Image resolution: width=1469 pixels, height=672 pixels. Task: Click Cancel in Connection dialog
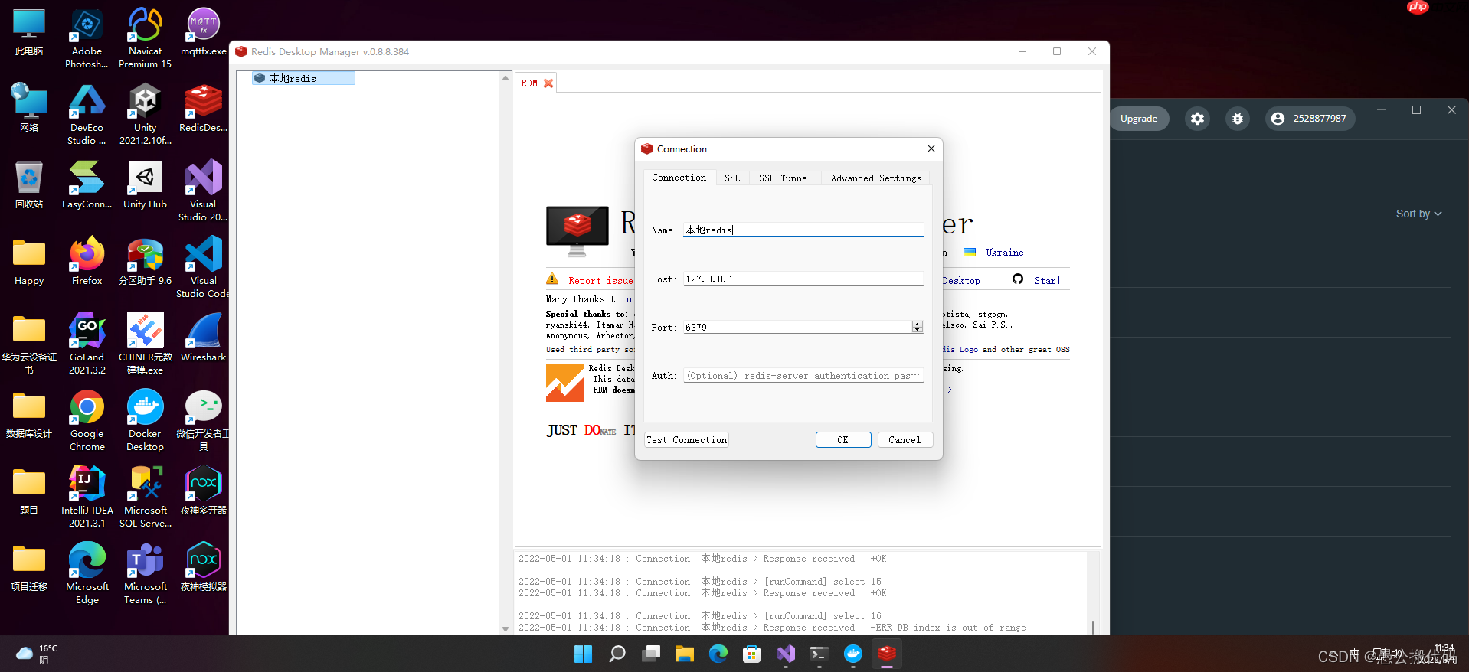pos(904,439)
